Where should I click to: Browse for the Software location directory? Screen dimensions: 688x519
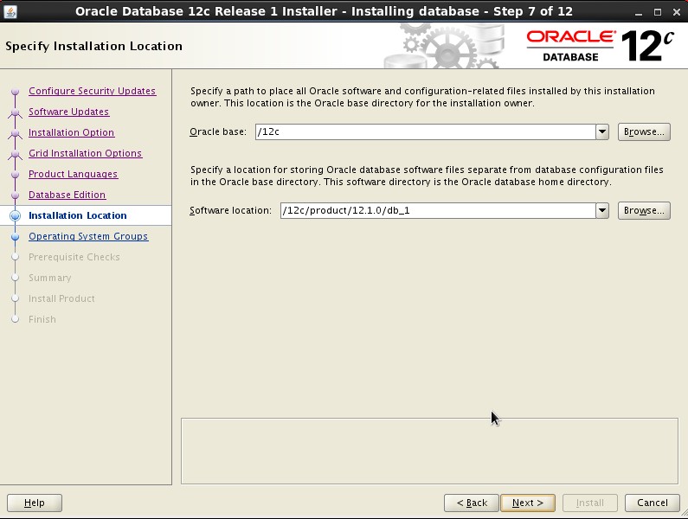(644, 210)
